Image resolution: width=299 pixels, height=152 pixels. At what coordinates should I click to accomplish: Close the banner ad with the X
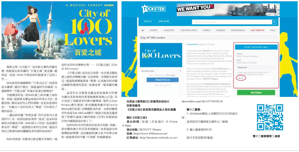[278, 5]
